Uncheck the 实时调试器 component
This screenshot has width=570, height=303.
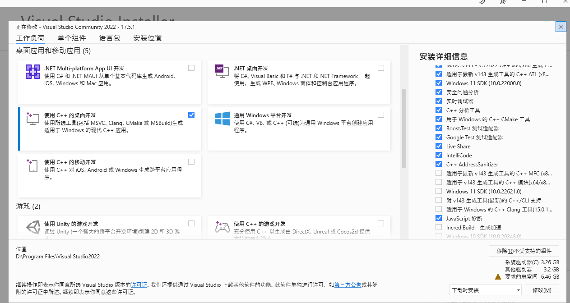click(439, 101)
